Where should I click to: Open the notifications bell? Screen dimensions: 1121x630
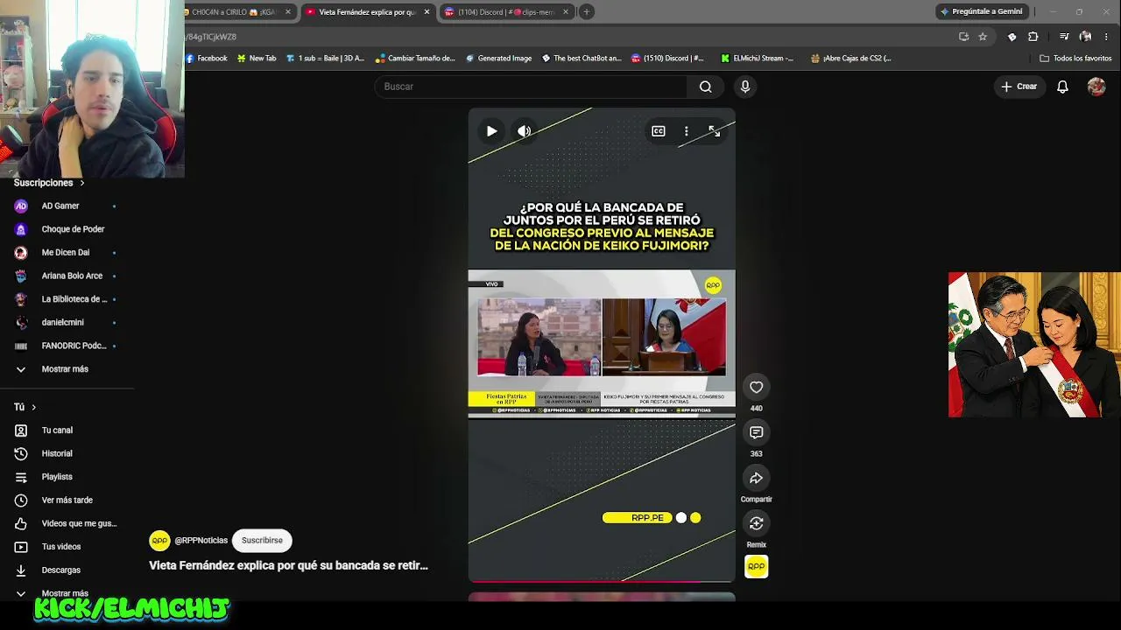(1062, 87)
